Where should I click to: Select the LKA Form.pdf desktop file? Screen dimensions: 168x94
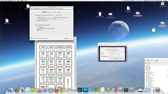coord(7,21)
